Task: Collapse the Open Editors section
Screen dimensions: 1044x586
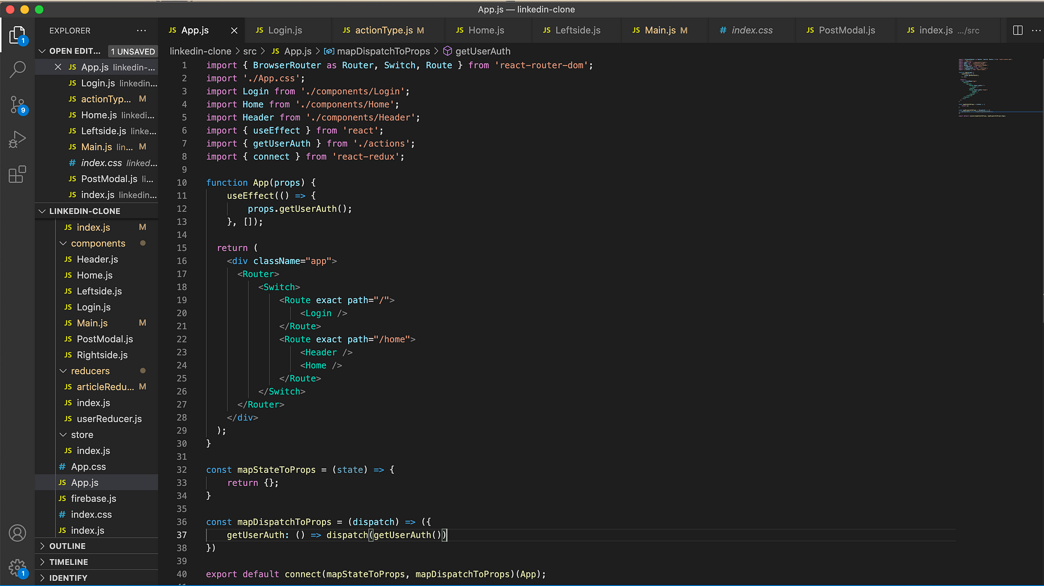Action: 42,51
